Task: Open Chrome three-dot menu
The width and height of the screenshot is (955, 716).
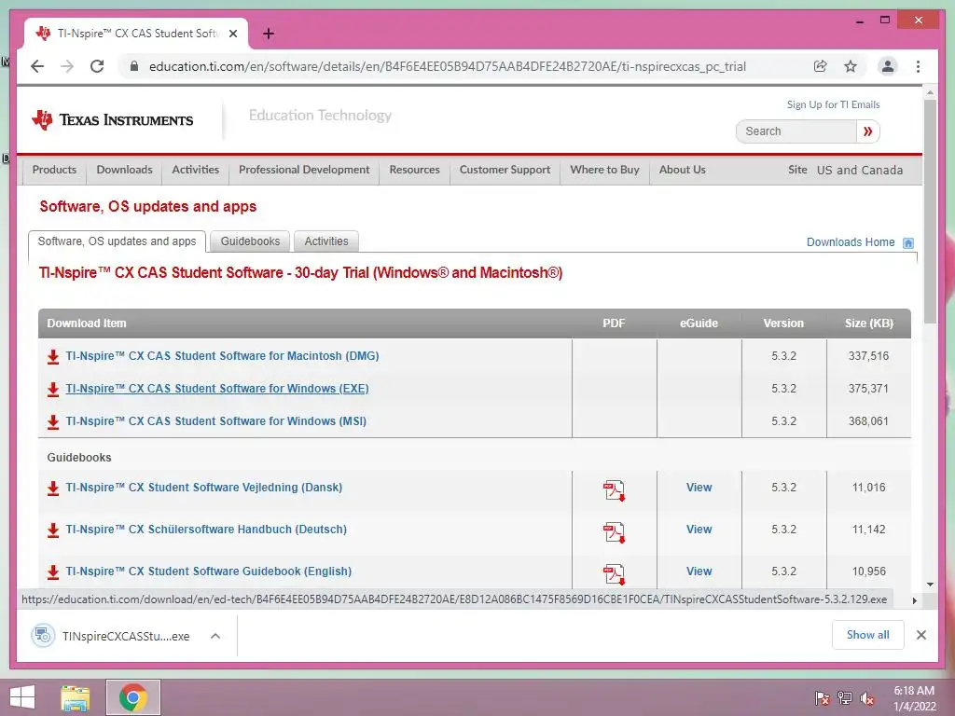Action: pos(918,66)
